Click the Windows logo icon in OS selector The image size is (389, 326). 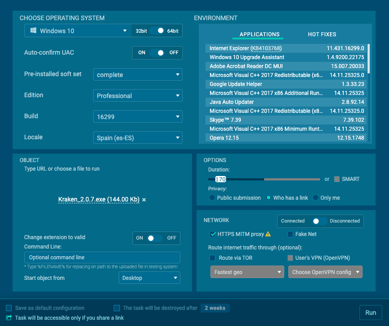tap(33, 30)
